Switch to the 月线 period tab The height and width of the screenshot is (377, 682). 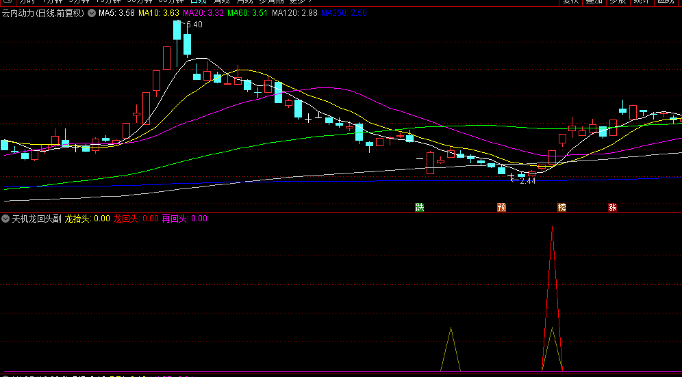coord(244,2)
